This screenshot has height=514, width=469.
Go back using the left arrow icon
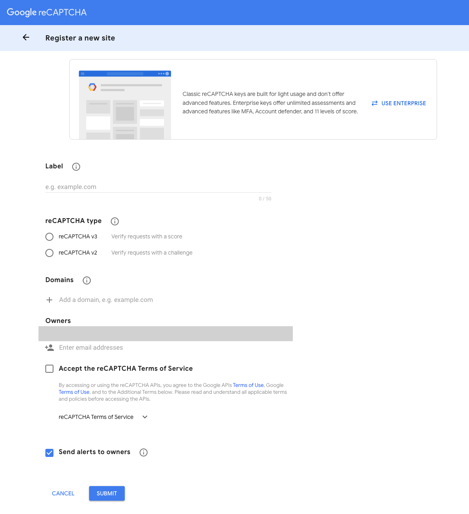[26, 38]
